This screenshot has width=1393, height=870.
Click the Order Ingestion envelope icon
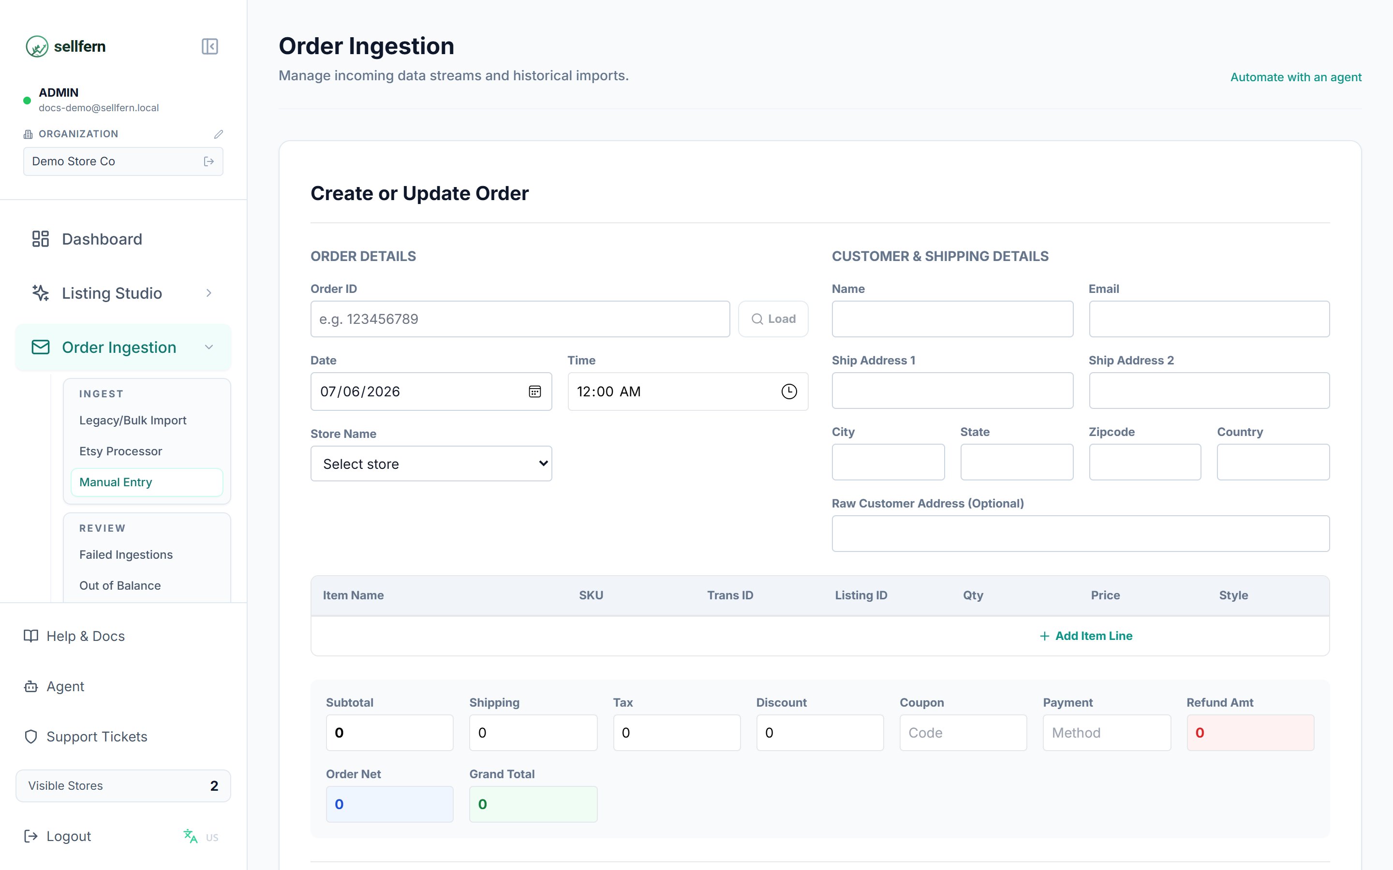click(40, 347)
